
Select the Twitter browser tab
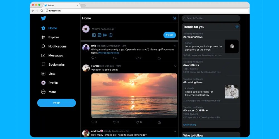coord(61,6)
